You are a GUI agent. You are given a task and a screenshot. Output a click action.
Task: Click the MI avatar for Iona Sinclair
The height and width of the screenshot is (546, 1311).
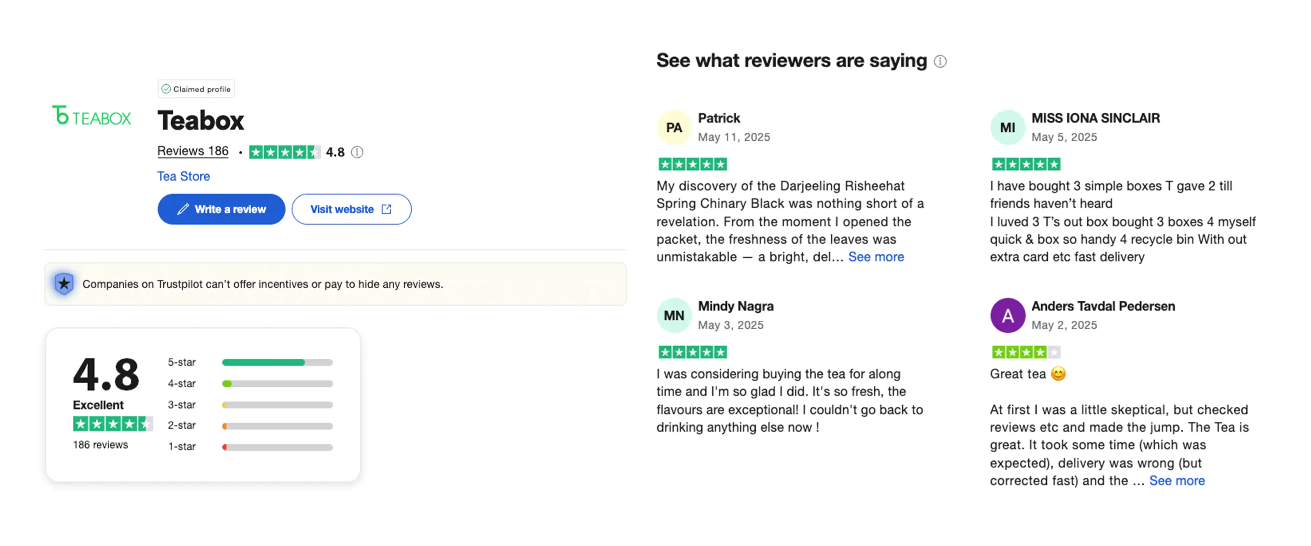point(1007,128)
